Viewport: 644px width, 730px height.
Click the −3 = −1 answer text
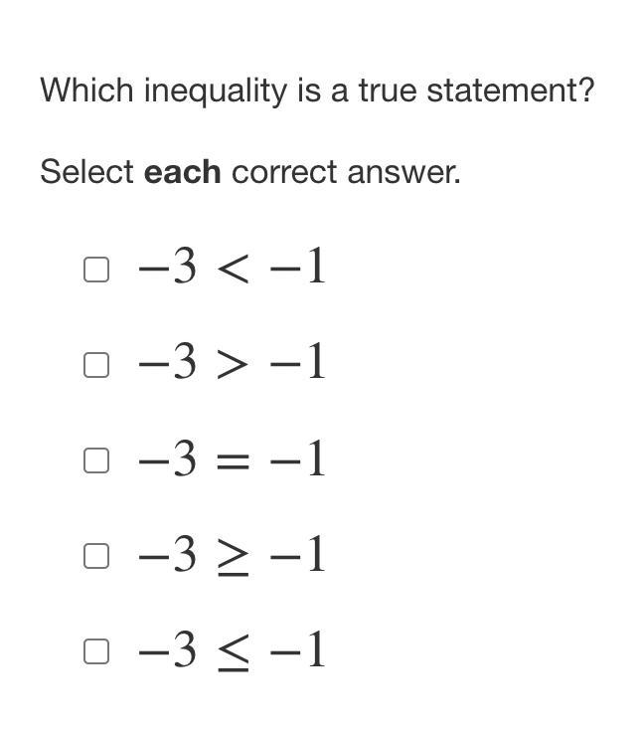[x=232, y=458]
